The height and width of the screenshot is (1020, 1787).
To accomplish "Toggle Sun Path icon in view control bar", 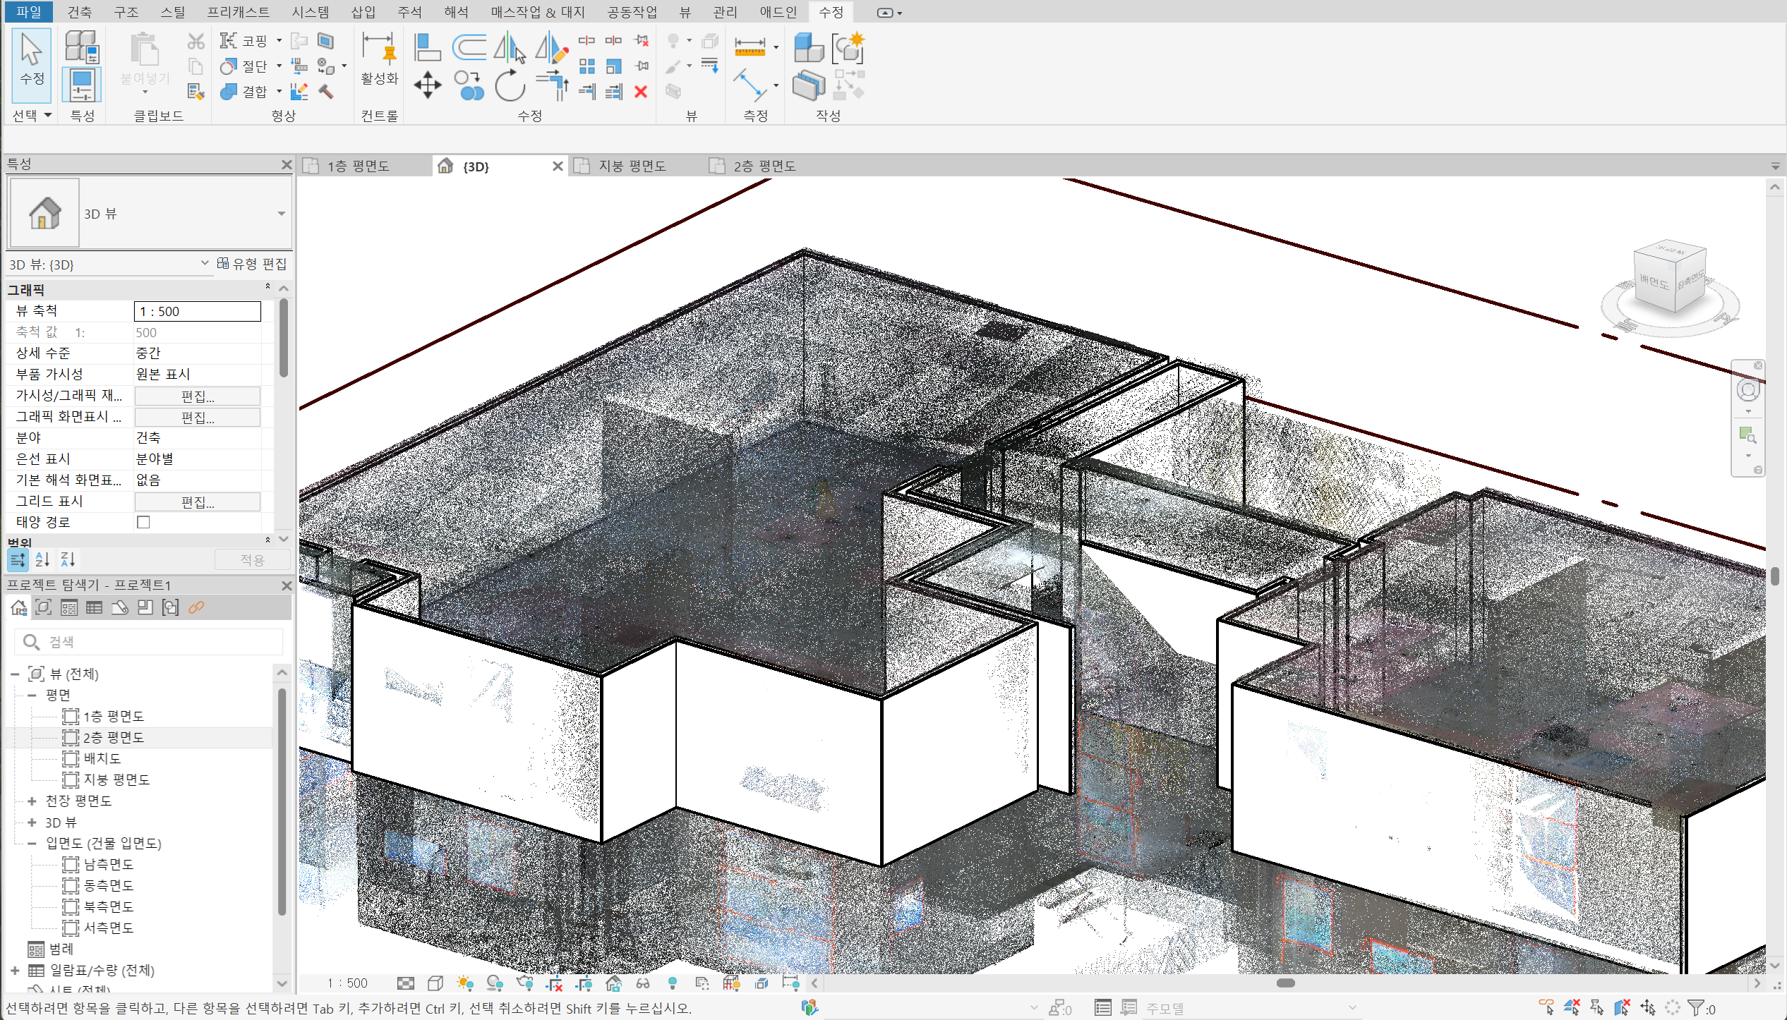I will pyautogui.click(x=465, y=983).
